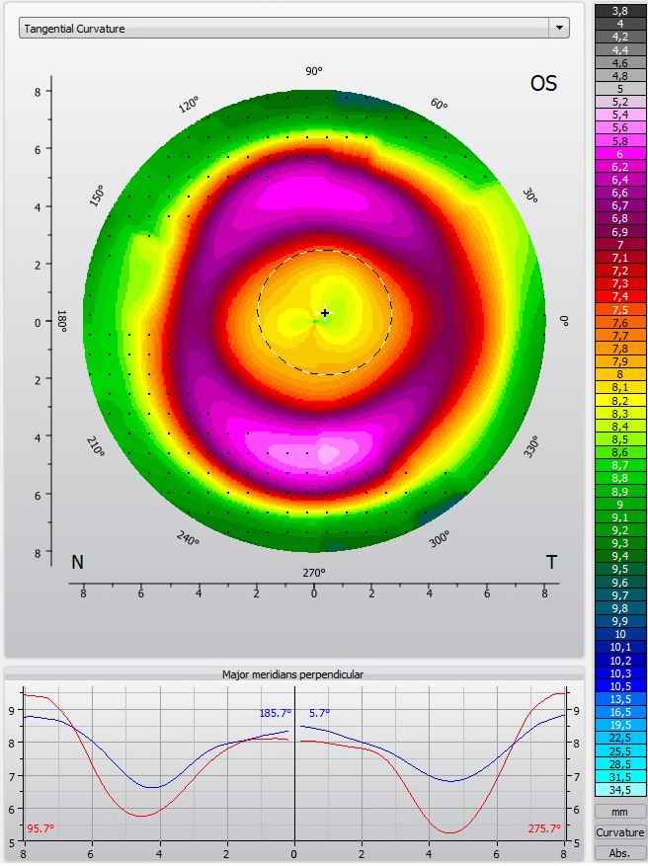
Task: Select the 9,2 green scale swatch
Action: pos(619,530)
